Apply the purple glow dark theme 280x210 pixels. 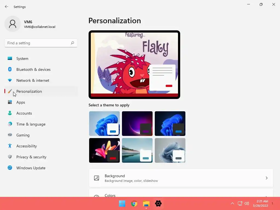pyautogui.click(x=137, y=124)
